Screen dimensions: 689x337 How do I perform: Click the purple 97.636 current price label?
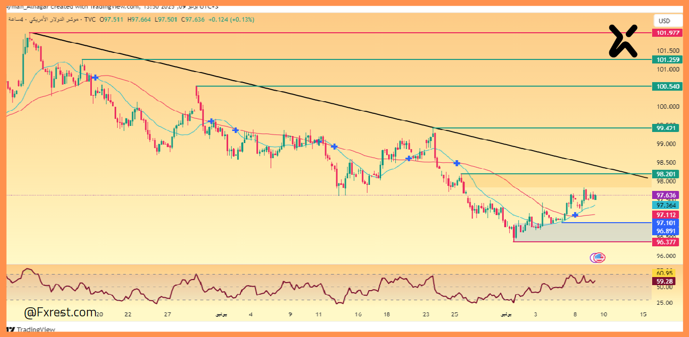665,195
